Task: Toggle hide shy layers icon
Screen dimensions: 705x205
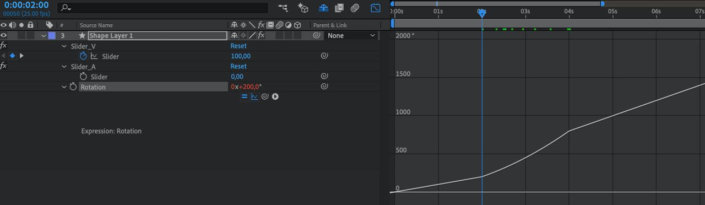Action: click(323, 8)
